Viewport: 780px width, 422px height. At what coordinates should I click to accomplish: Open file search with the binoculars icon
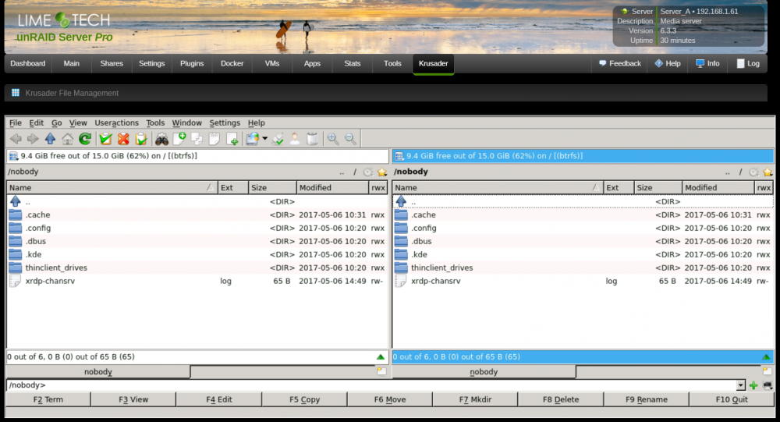(x=161, y=139)
